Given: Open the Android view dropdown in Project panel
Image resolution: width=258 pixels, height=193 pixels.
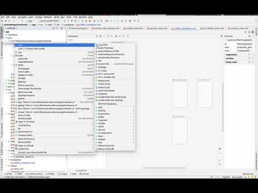Looking at the screenshot, I should coord(11,28).
